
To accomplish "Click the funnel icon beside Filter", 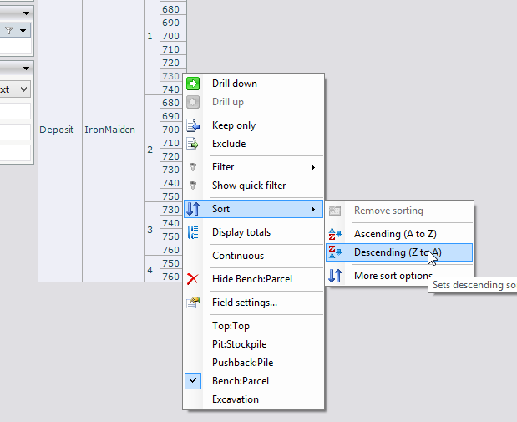I will pyautogui.click(x=193, y=167).
